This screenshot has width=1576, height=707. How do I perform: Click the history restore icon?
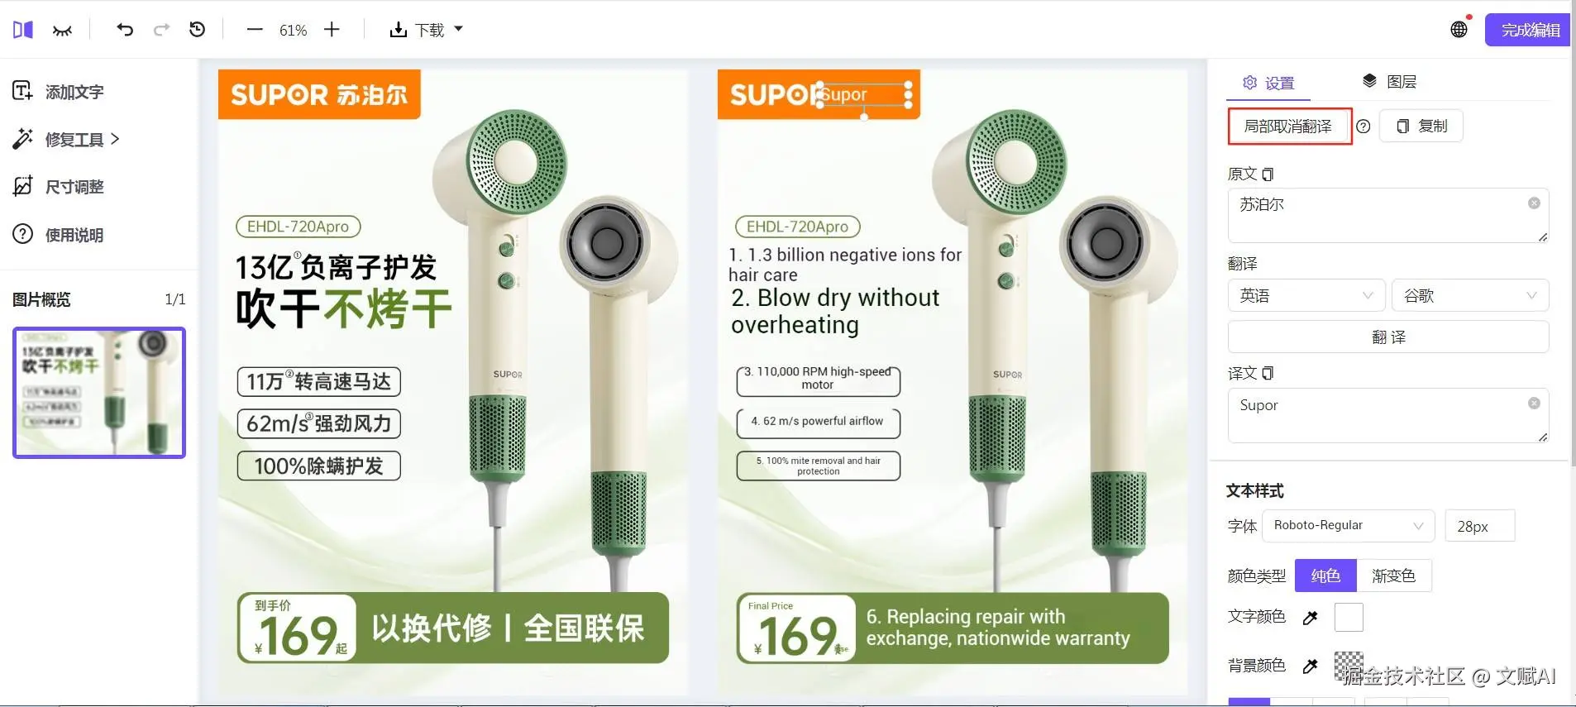[x=197, y=30]
